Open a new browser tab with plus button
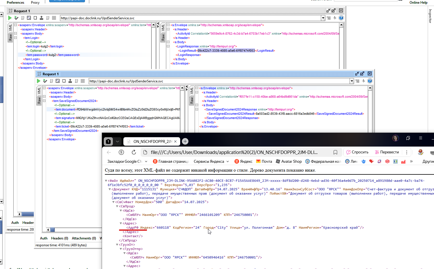434x269 pixels. (185, 141)
